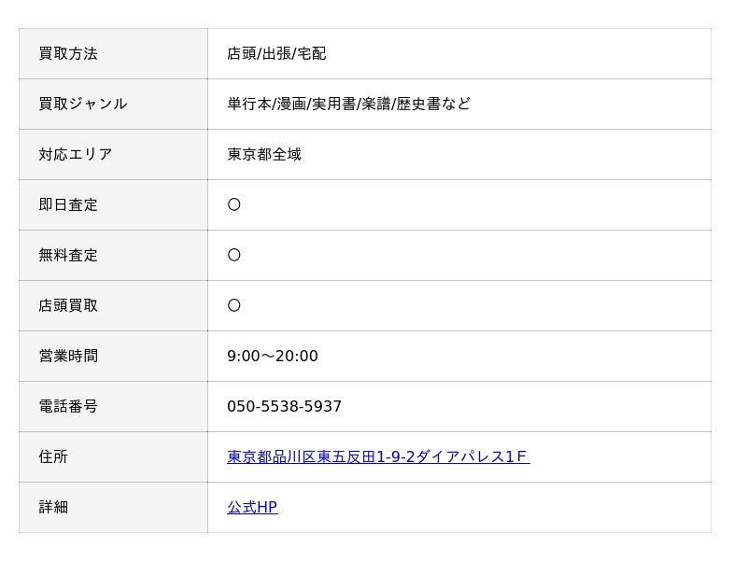The height and width of the screenshot is (561, 747).
Task: Click the 即日査定 row label
Action: click(x=68, y=204)
